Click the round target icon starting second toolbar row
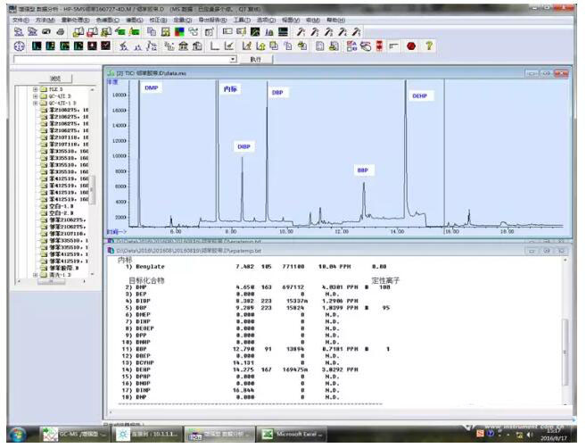The height and width of the screenshot is (448, 586). (19, 46)
